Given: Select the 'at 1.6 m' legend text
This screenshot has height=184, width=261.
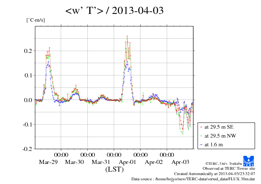Looking at the screenshot, I should (214, 144).
